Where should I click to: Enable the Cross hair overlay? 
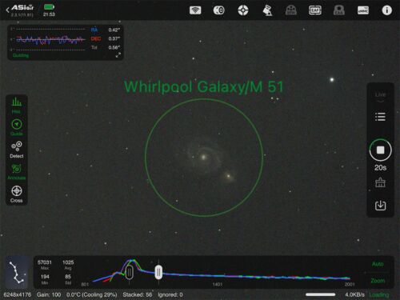pyautogui.click(x=17, y=194)
